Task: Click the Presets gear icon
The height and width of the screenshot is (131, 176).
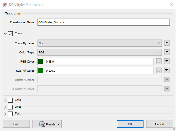Action: click(x=42, y=124)
